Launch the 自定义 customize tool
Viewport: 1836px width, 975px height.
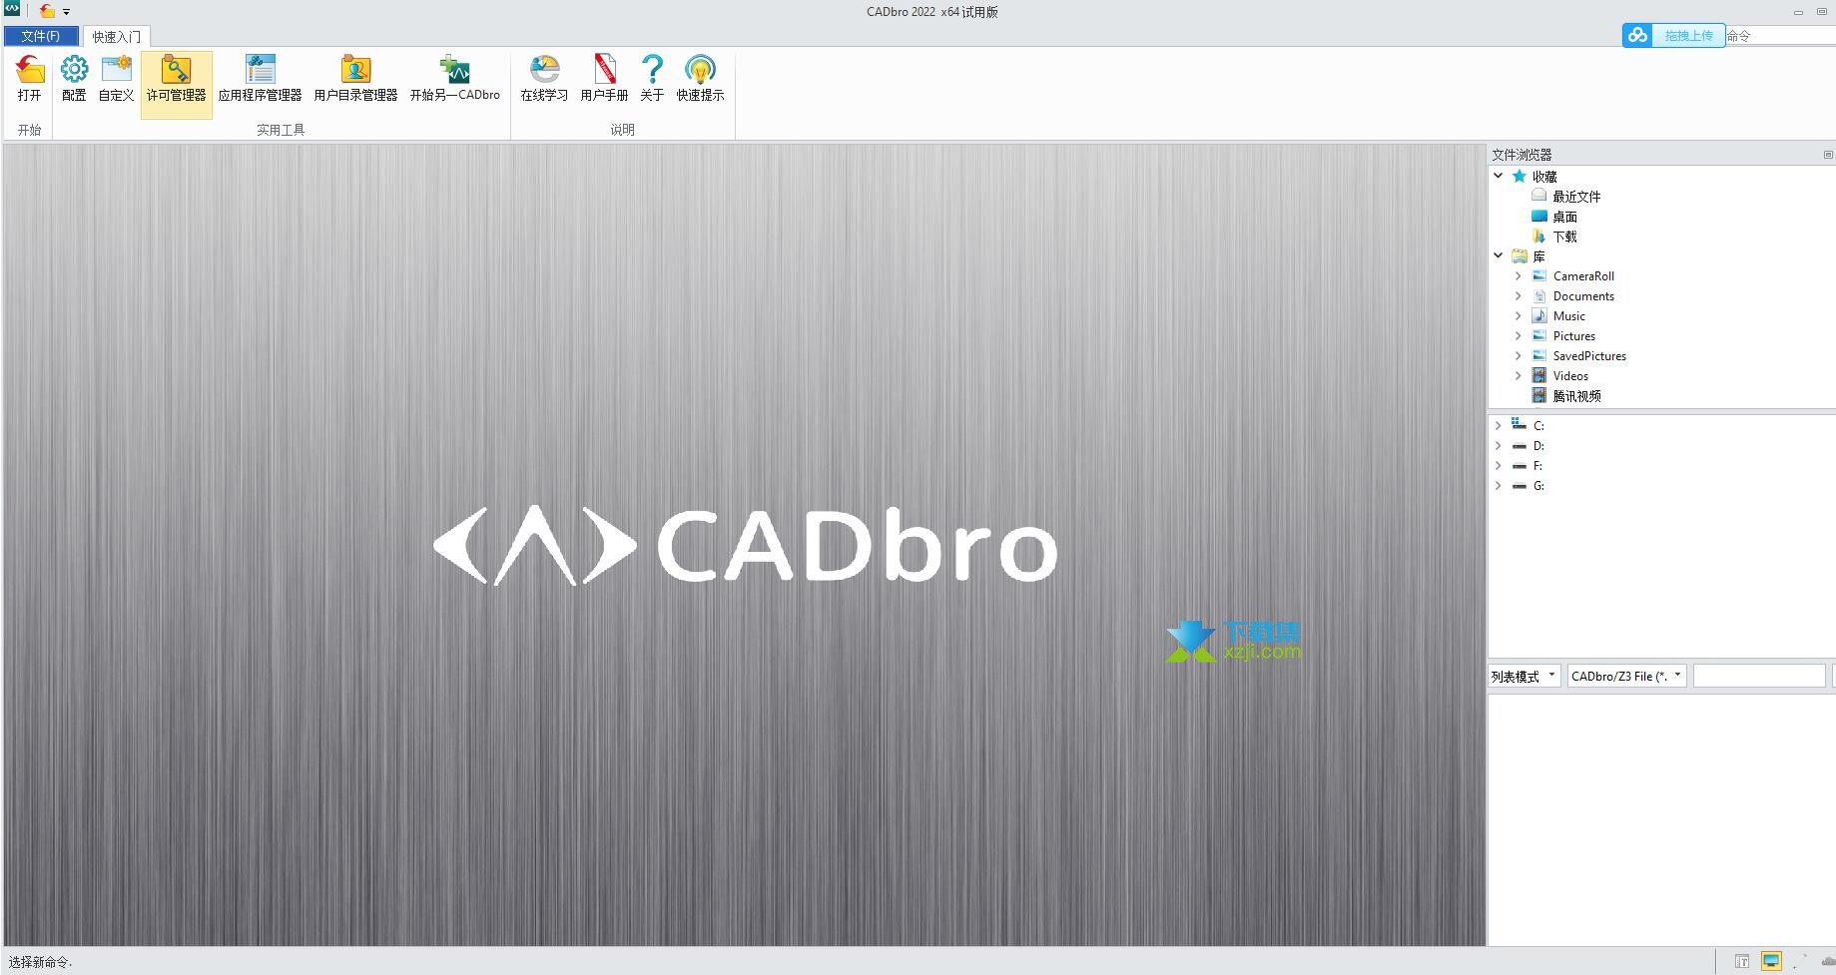coord(117,79)
